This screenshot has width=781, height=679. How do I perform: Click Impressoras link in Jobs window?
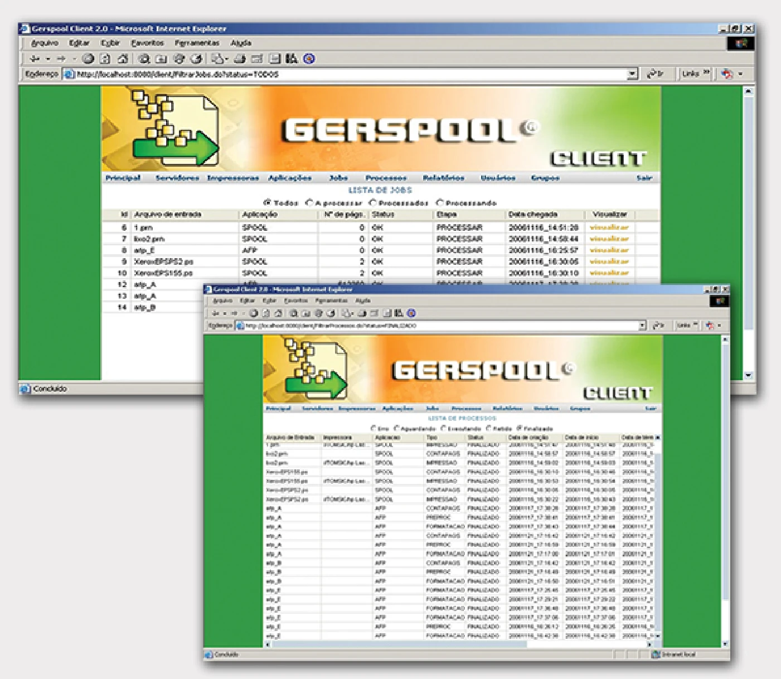tap(233, 178)
